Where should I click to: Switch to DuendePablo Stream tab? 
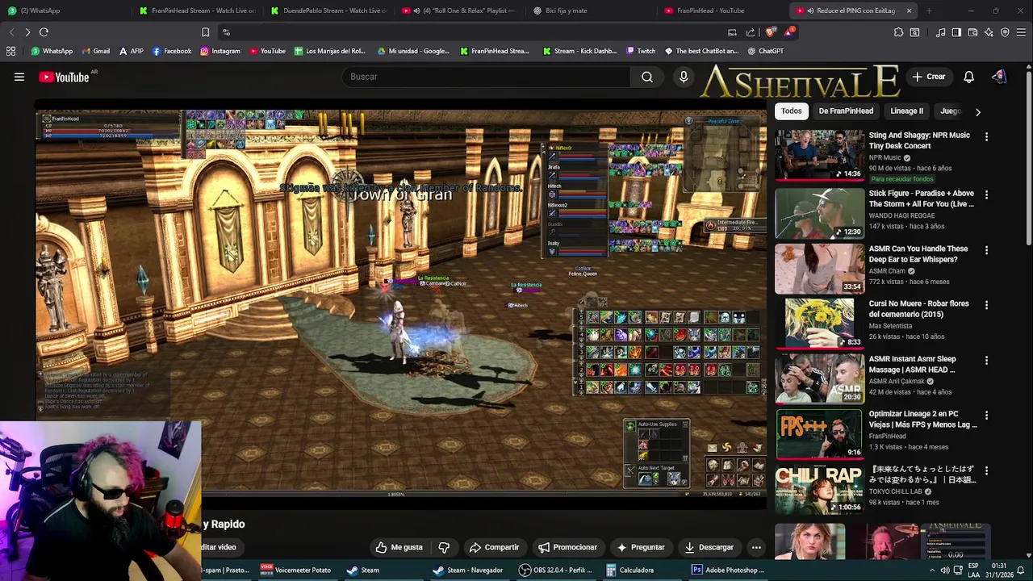(x=328, y=10)
